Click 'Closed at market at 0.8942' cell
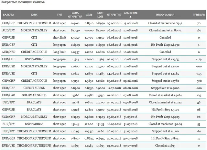This screenshot has width=207, height=150. click(165, 23)
